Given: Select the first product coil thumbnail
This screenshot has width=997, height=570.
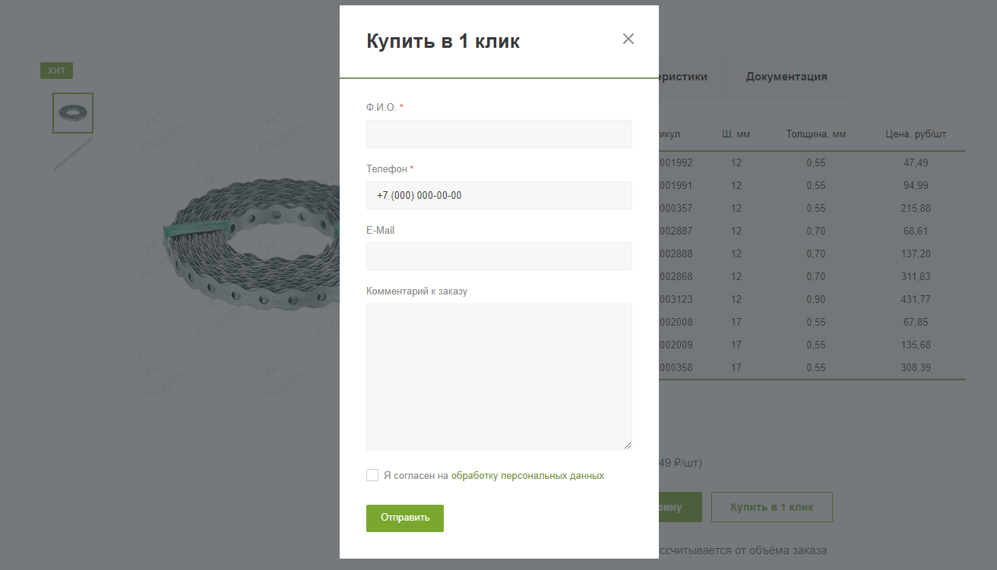Looking at the screenshot, I should click(x=73, y=113).
